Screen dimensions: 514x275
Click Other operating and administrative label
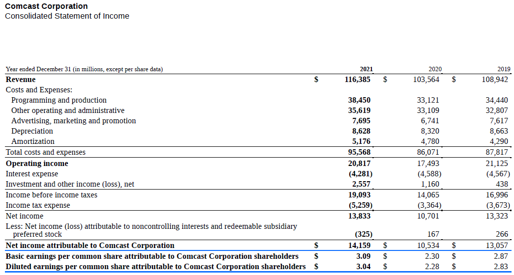click(x=68, y=110)
